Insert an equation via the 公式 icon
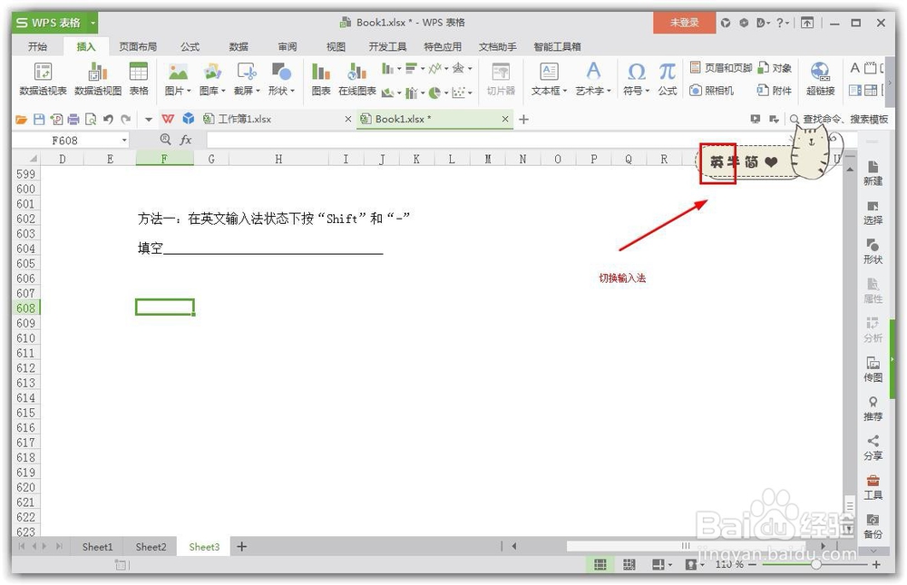The width and height of the screenshot is (907, 585). 668,77
